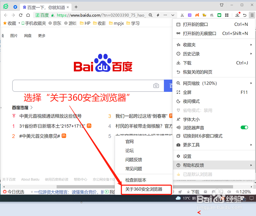
Task: Select 打开新的无痕窗口 menu item
Action: (214, 33)
